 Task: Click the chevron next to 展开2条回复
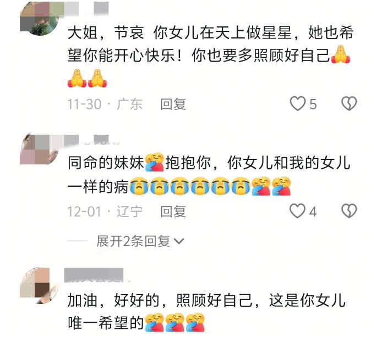179,241
